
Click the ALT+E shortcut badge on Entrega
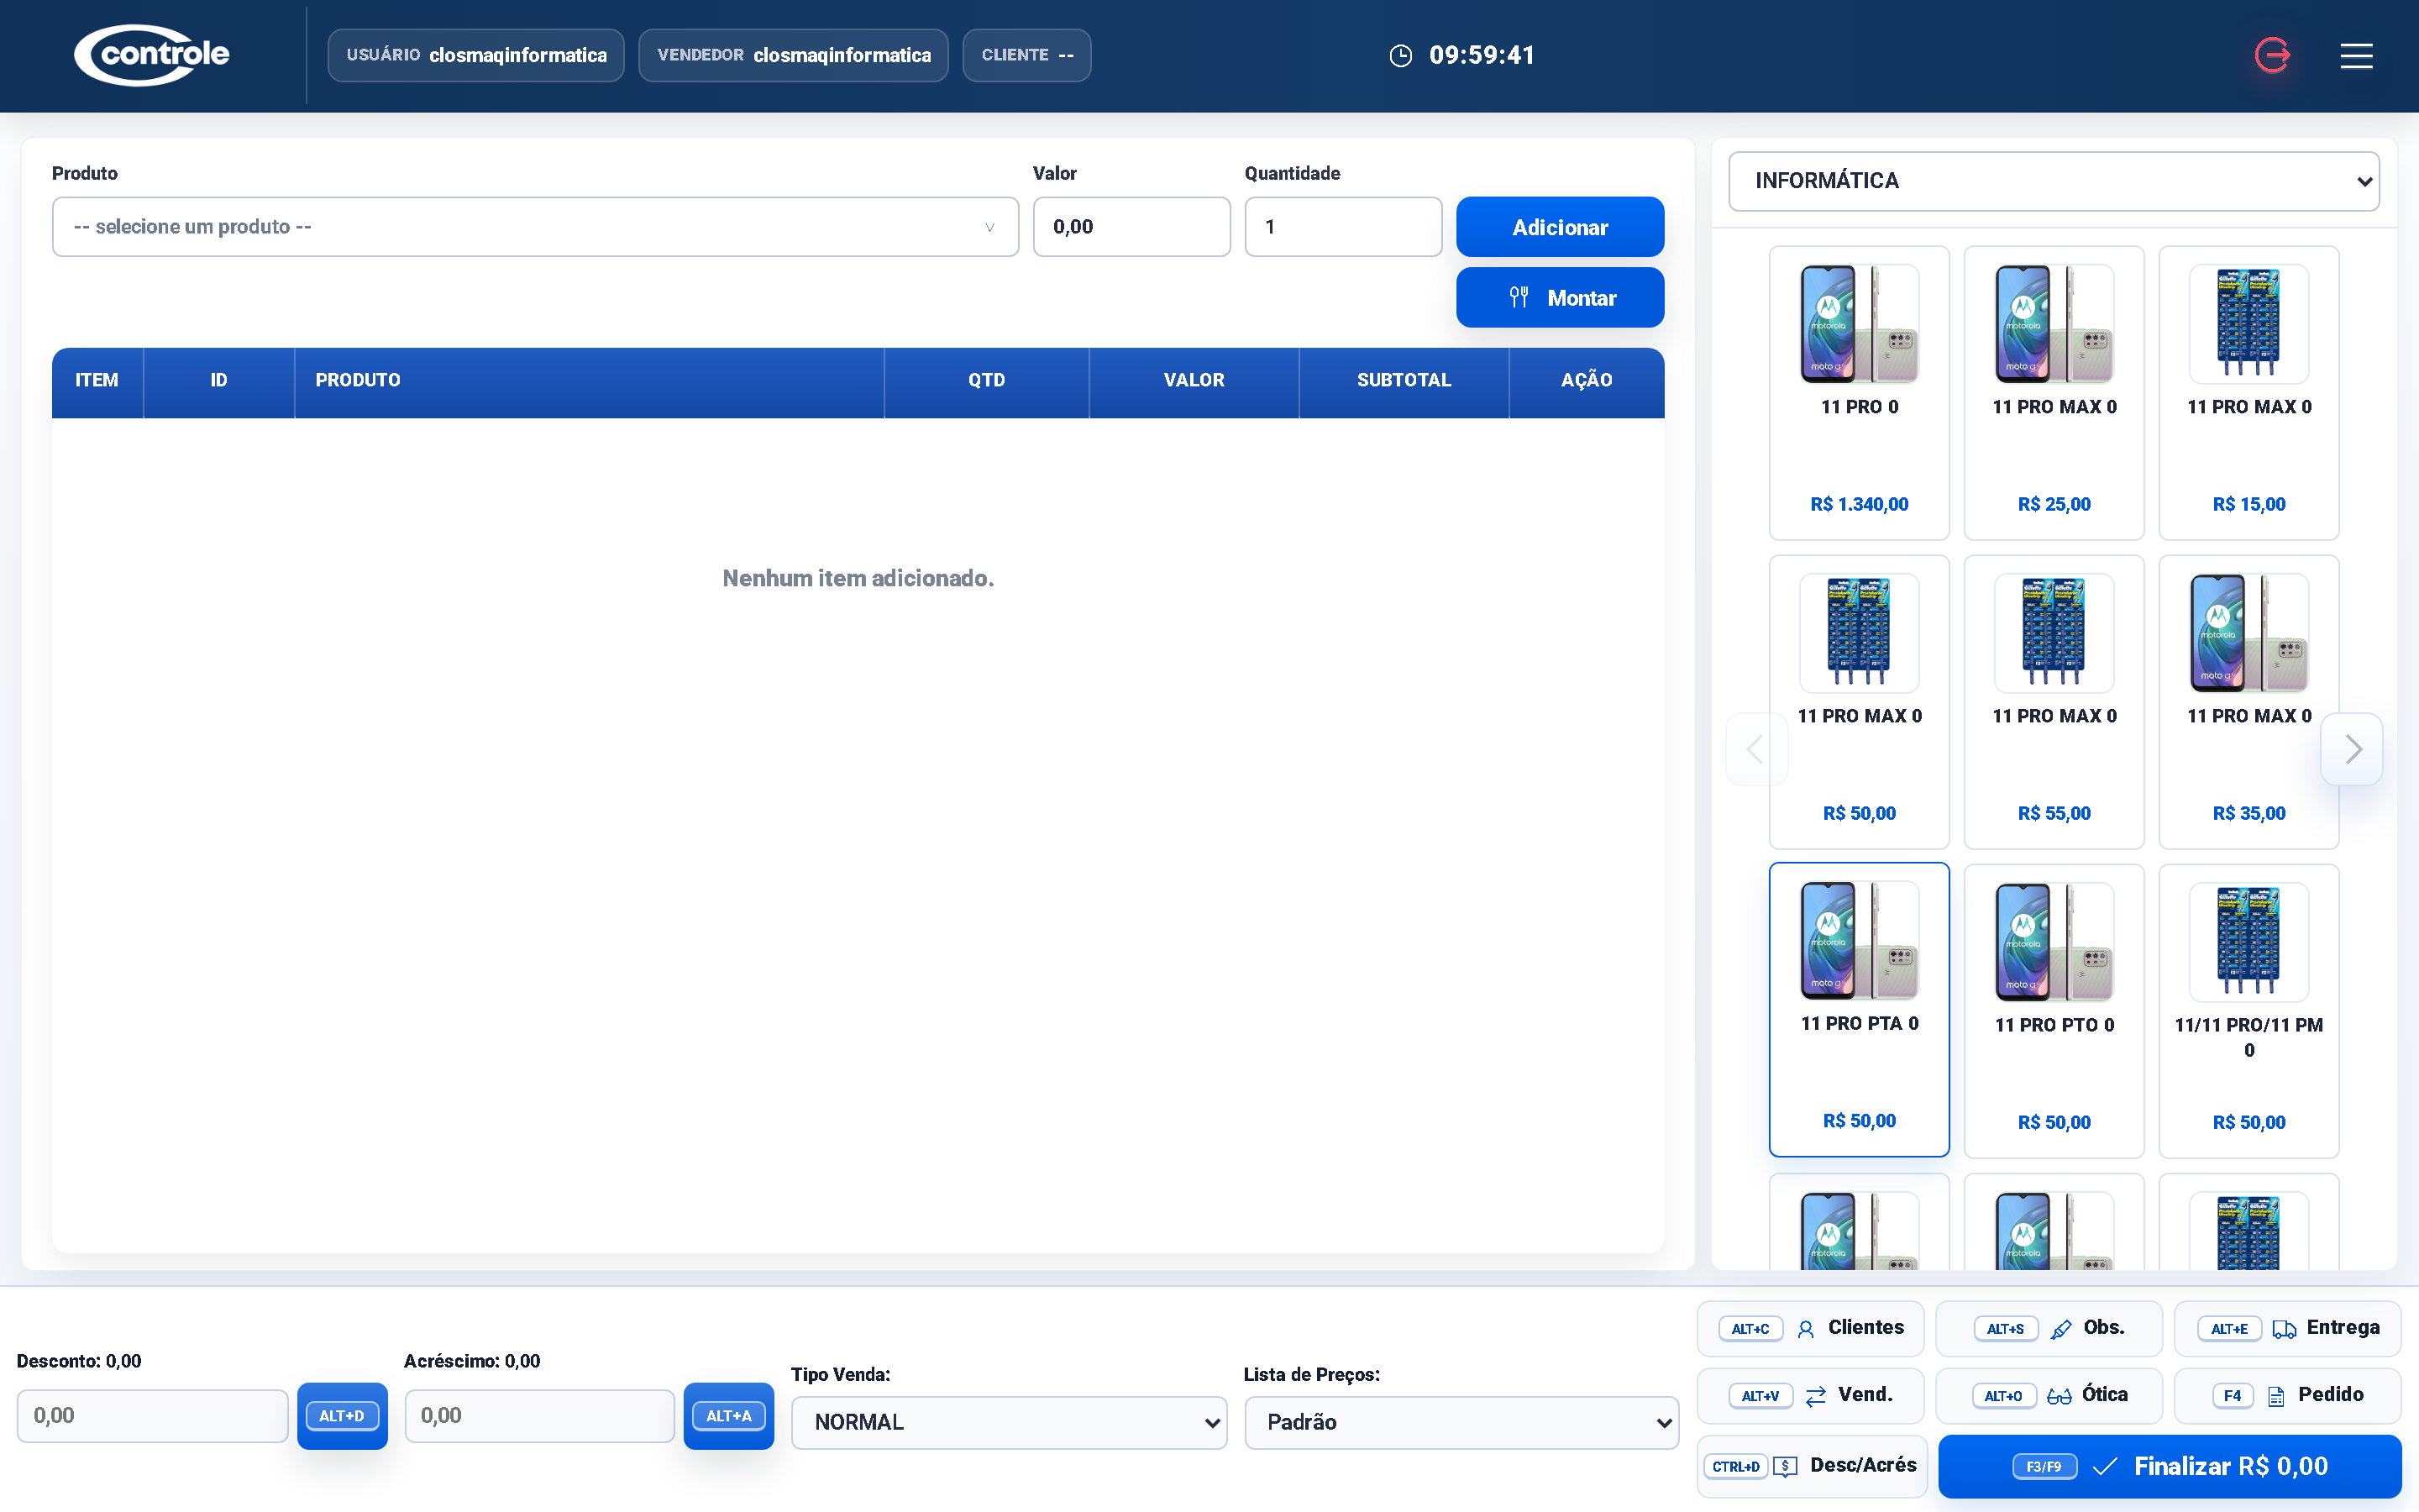pyautogui.click(x=2229, y=1329)
